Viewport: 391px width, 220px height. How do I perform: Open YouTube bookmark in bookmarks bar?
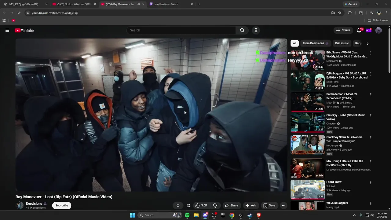click(13, 20)
